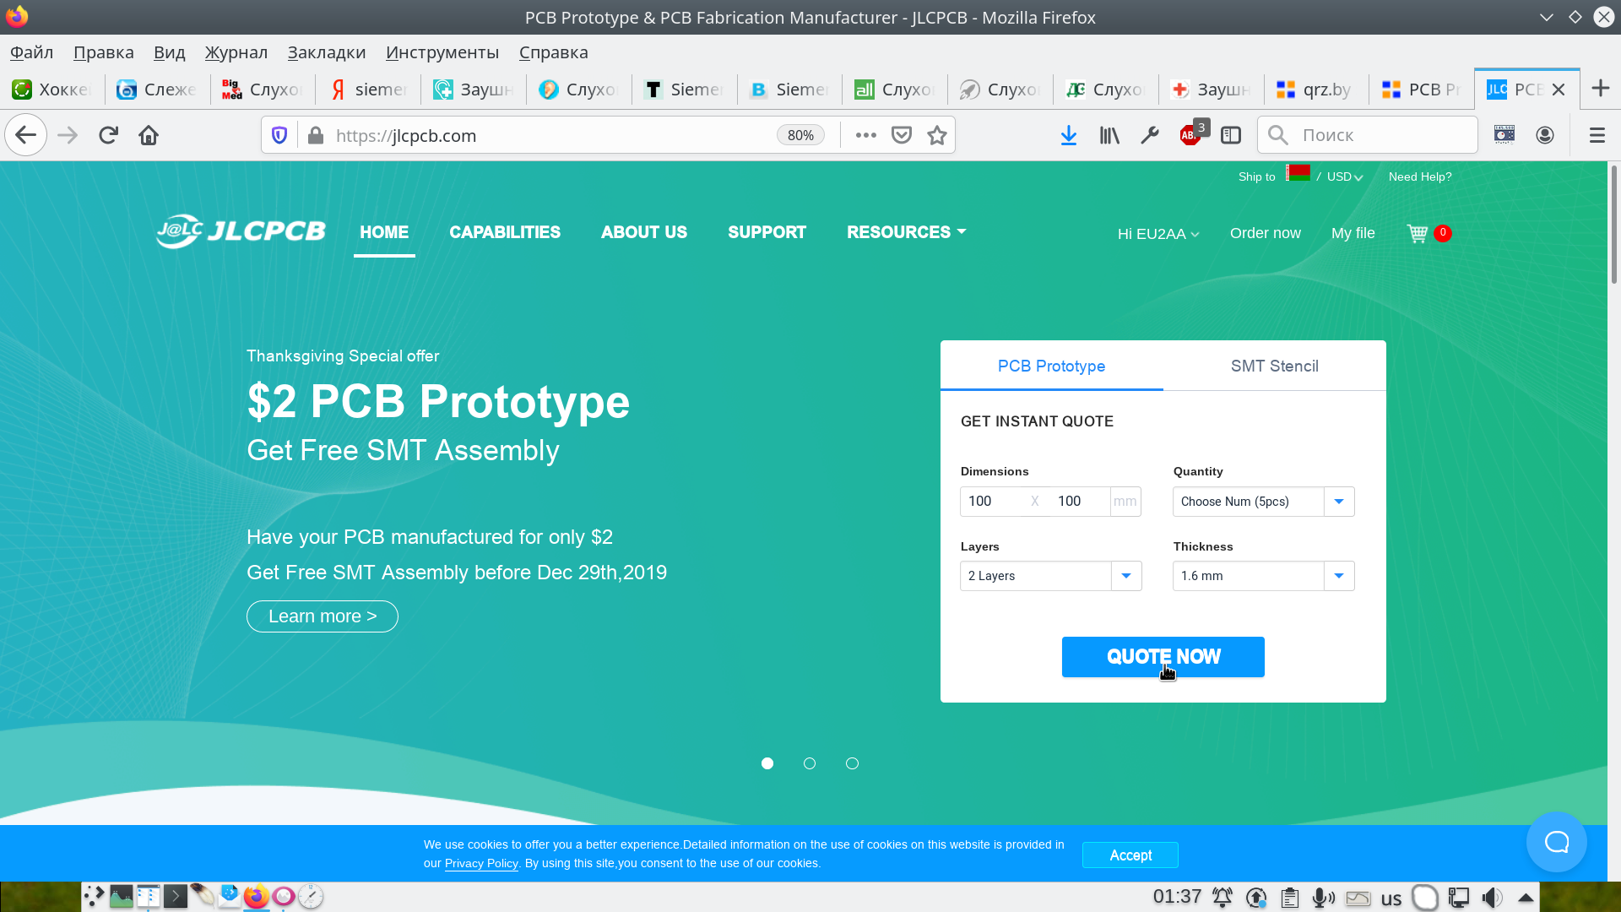Open the terminal from the taskbar
This screenshot has height=912, width=1621.
[x=175, y=896]
